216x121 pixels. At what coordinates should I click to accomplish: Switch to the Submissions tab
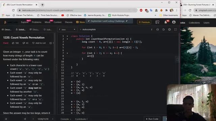(x=48, y=30)
